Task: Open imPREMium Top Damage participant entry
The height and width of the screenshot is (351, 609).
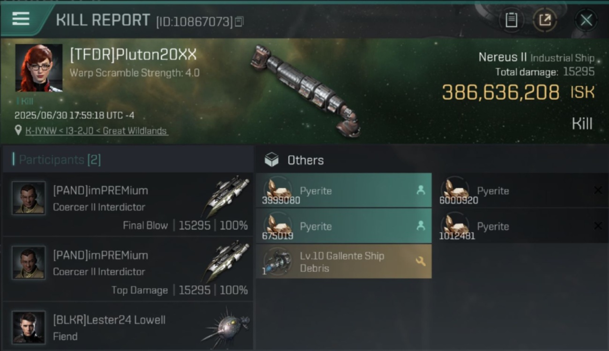Action: [128, 269]
